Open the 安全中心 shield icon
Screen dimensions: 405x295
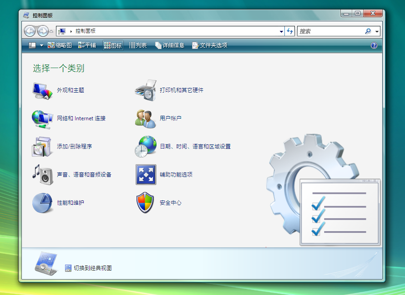point(146,203)
